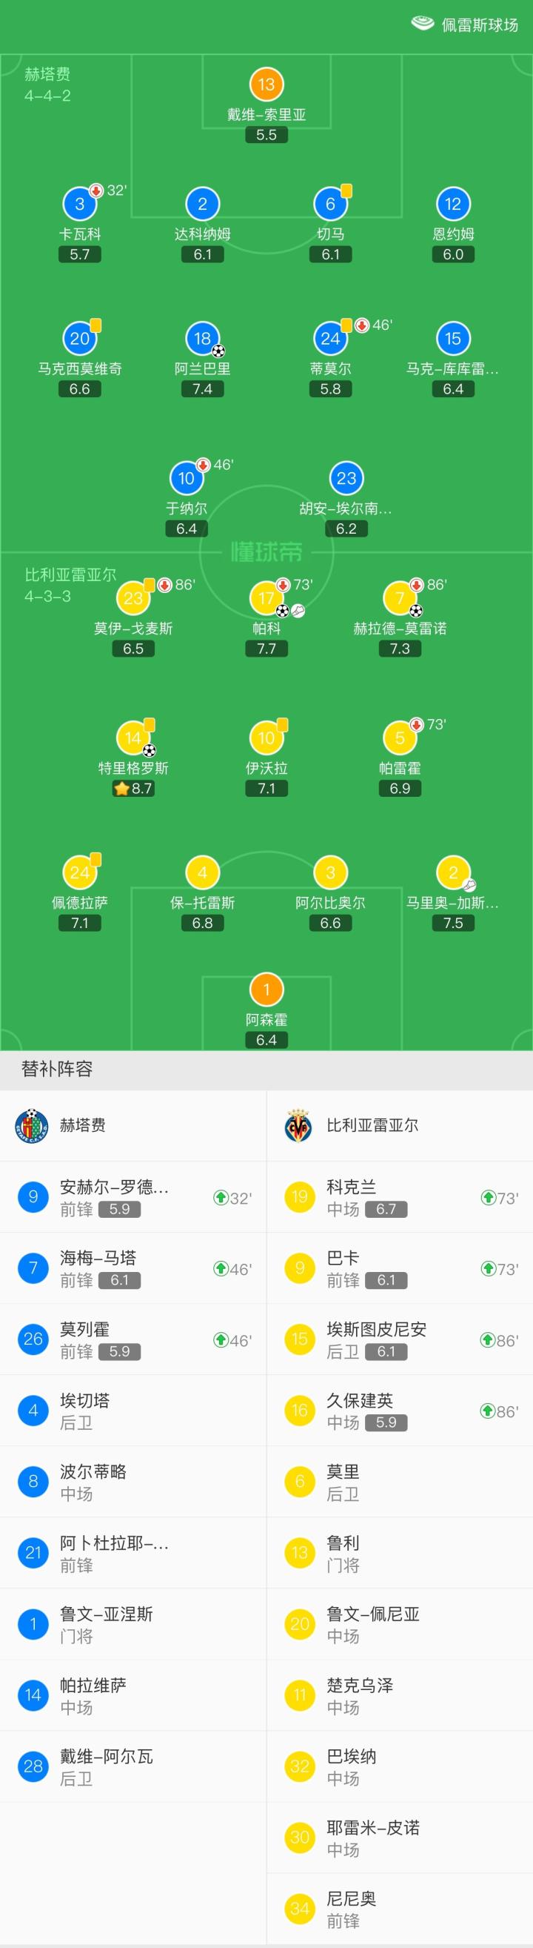Open 阿兰巴里 number 18 player badge
This screenshot has height=1948, width=533.
pyautogui.click(x=201, y=338)
